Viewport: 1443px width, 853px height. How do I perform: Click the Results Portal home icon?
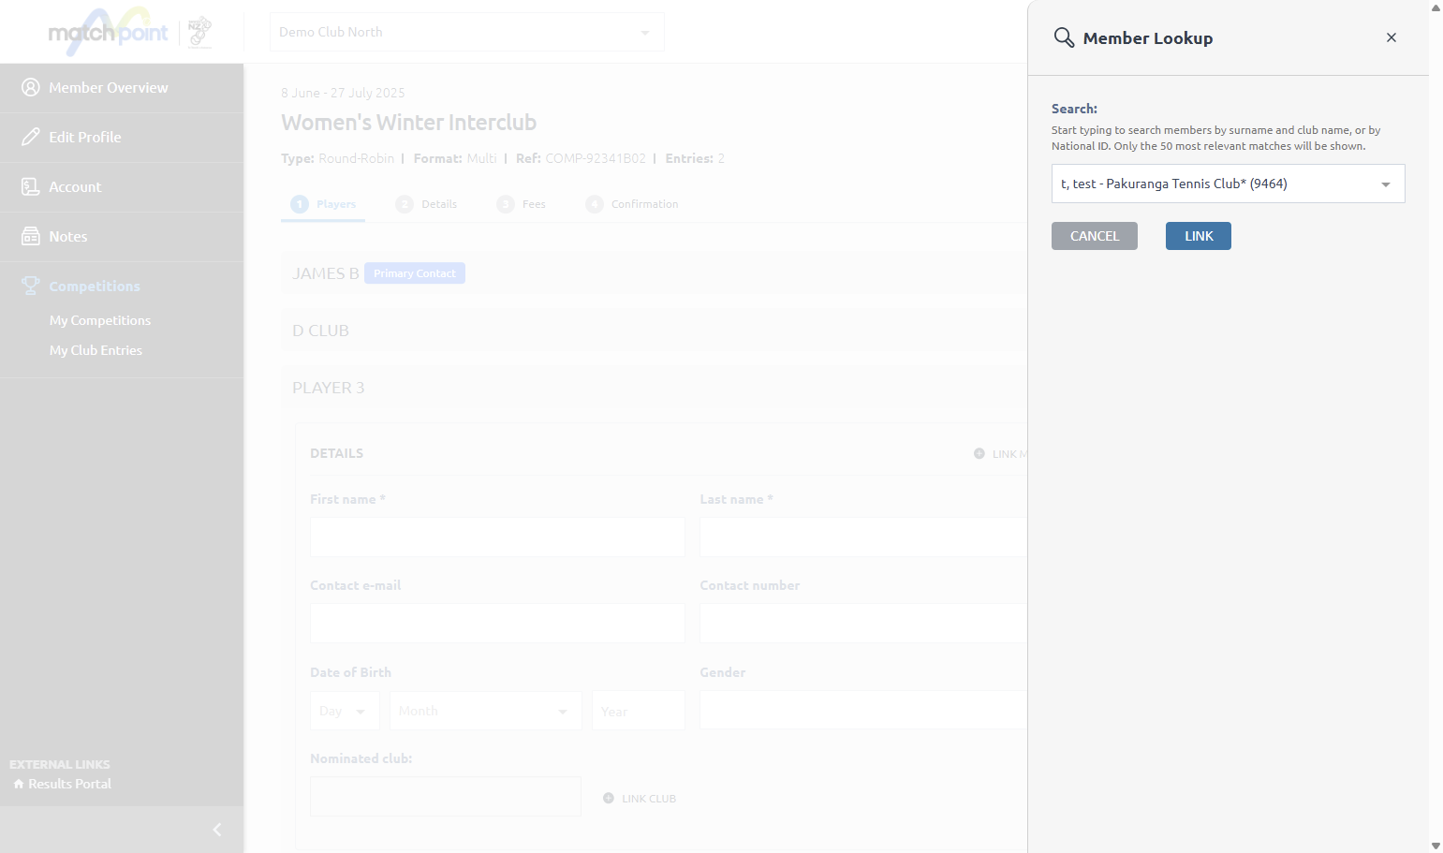click(x=19, y=784)
